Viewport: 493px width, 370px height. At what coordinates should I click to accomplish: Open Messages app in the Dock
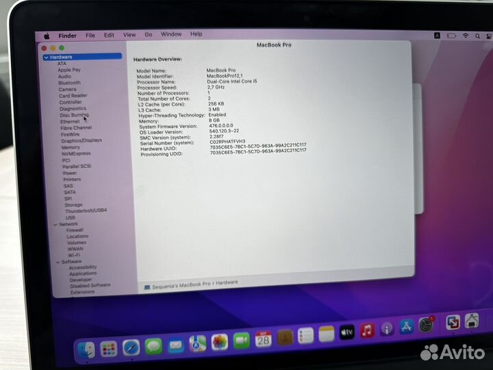coord(153,347)
